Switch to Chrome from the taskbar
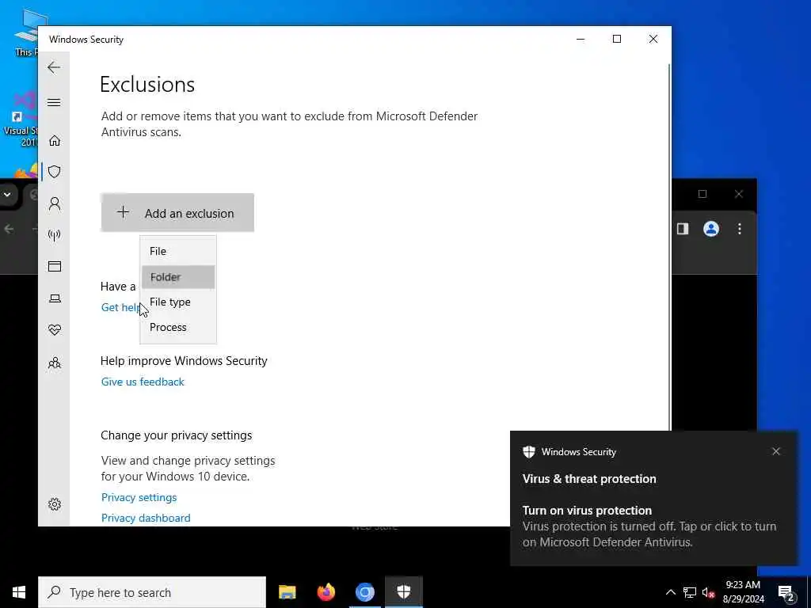This screenshot has height=608, width=811. [364, 592]
